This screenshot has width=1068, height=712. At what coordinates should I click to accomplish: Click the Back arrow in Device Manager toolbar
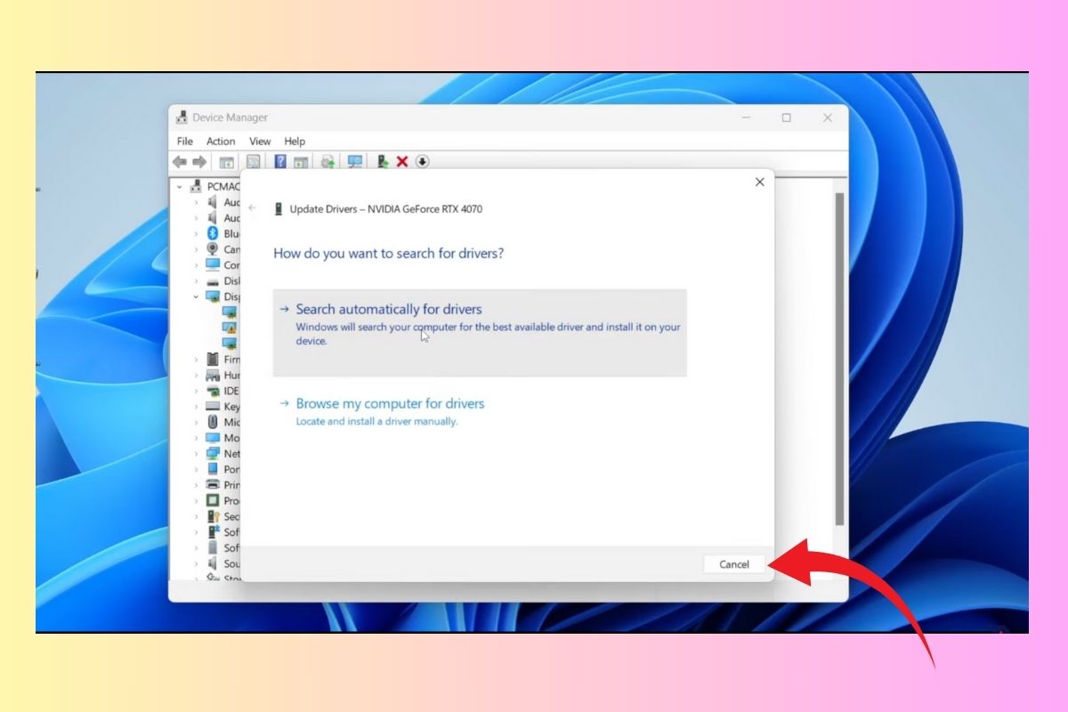179,161
